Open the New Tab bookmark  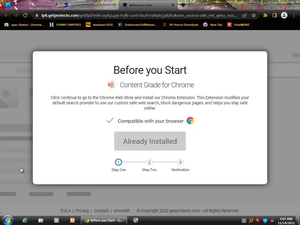213,25
